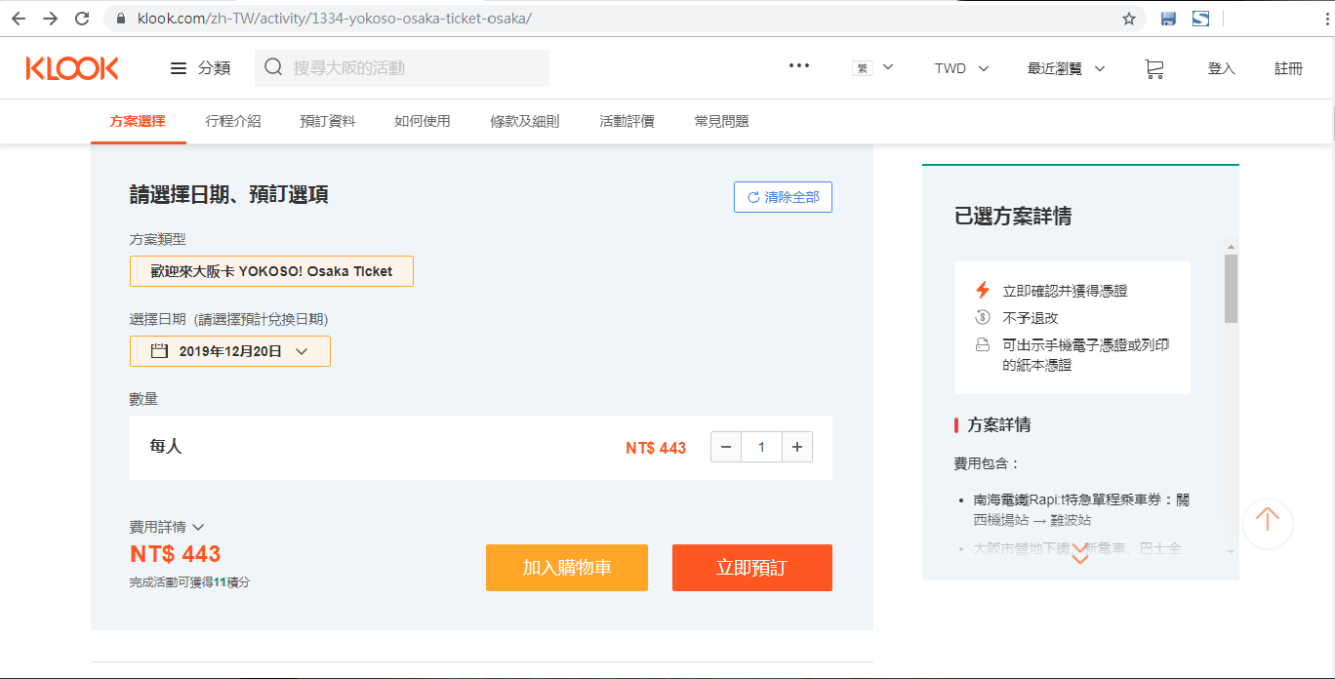Click the KLOOK logo
The height and width of the screenshot is (679, 1335).
click(x=72, y=68)
